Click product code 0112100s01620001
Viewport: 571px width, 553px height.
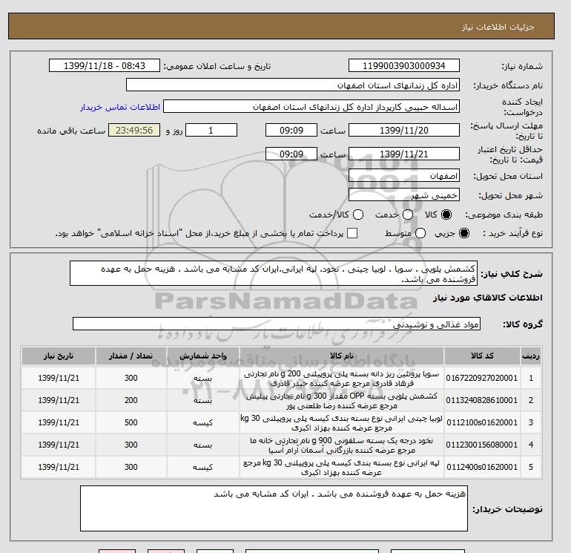click(x=482, y=422)
